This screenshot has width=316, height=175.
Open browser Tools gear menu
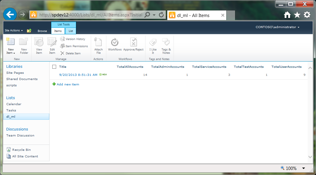point(307,15)
